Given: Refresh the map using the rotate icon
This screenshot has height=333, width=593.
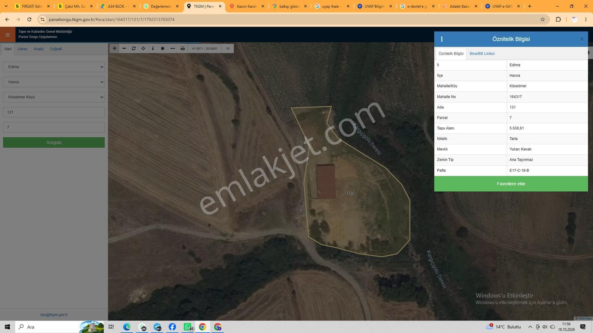Looking at the screenshot, I should (134, 48).
